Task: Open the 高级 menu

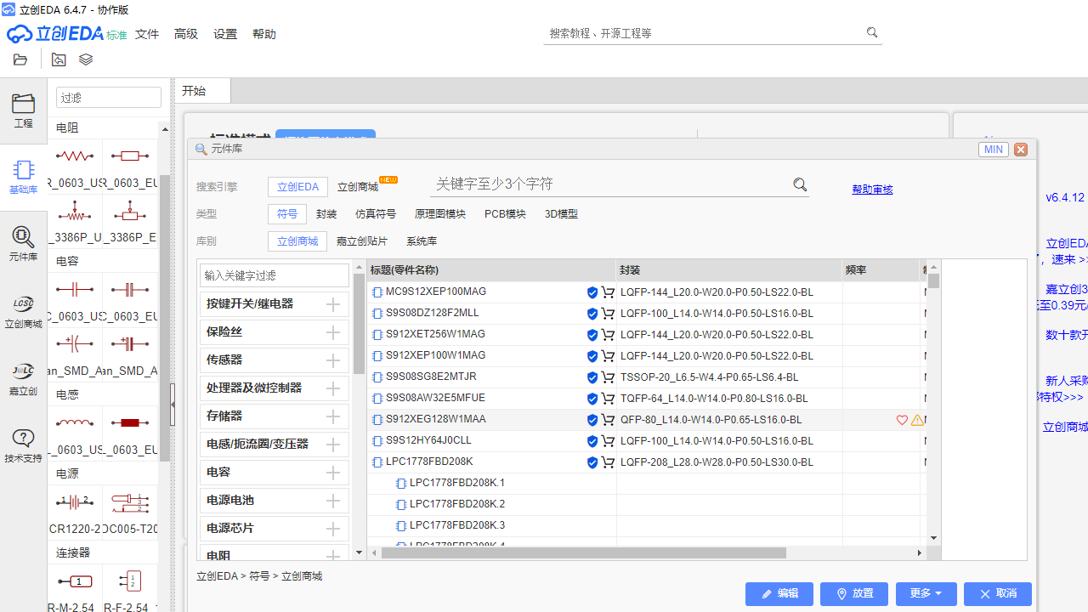Action: [x=186, y=34]
